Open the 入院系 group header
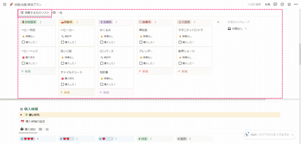Viewport: 301px width, 144px height. 184,22
